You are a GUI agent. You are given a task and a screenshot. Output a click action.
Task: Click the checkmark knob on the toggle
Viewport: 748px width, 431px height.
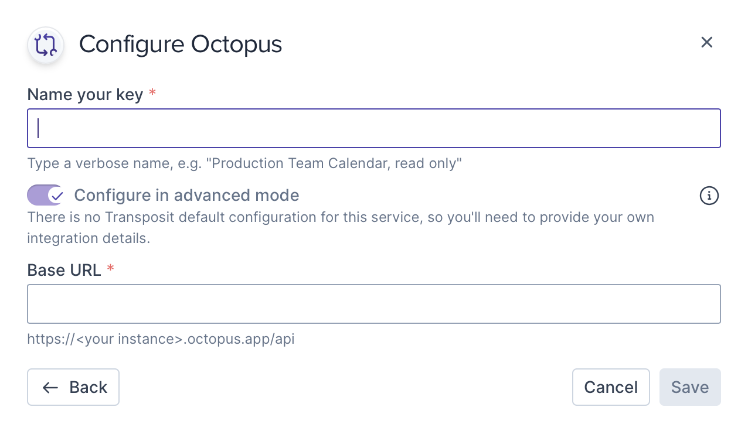tap(56, 195)
